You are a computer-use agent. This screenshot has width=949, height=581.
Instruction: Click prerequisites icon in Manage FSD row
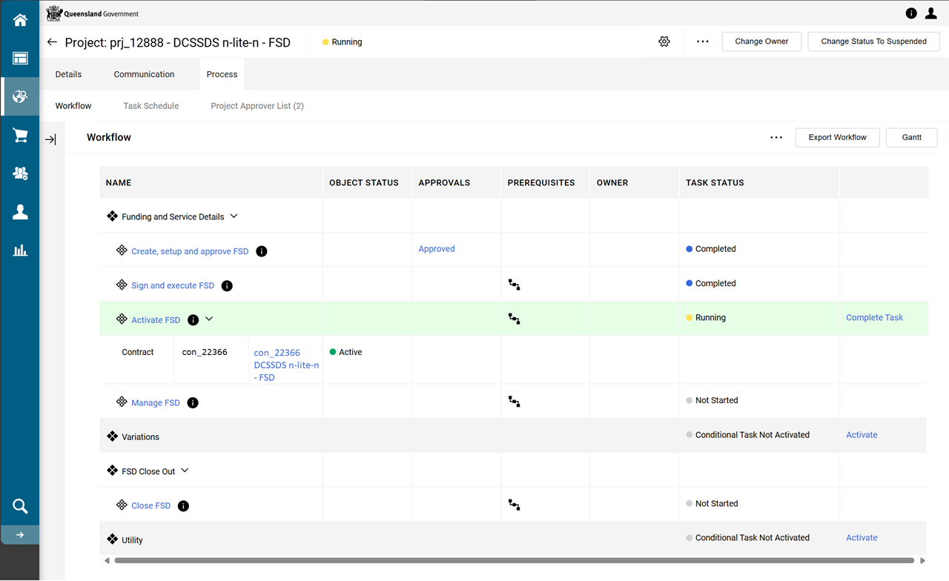coord(514,401)
